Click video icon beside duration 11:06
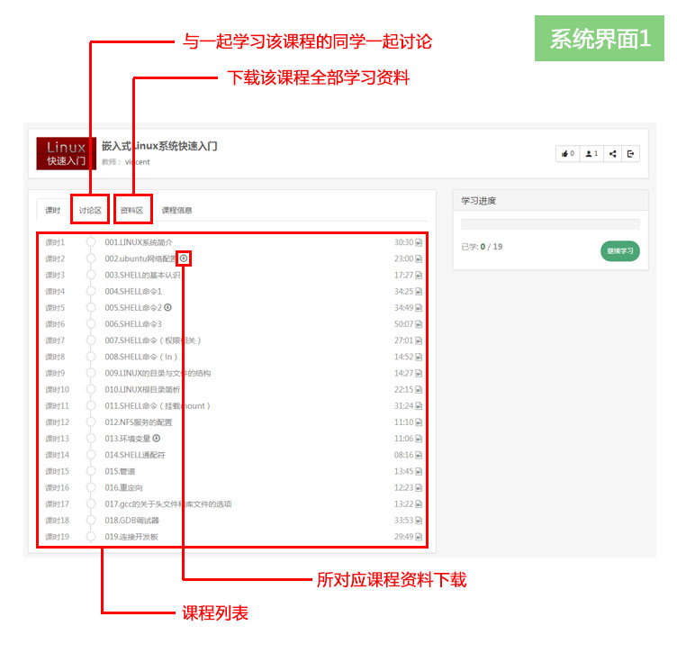The image size is (677, 653). point(419,439)
